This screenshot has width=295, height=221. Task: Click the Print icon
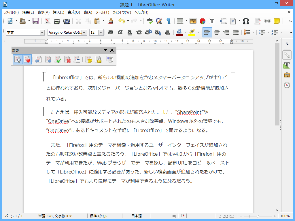coord(57,21)
